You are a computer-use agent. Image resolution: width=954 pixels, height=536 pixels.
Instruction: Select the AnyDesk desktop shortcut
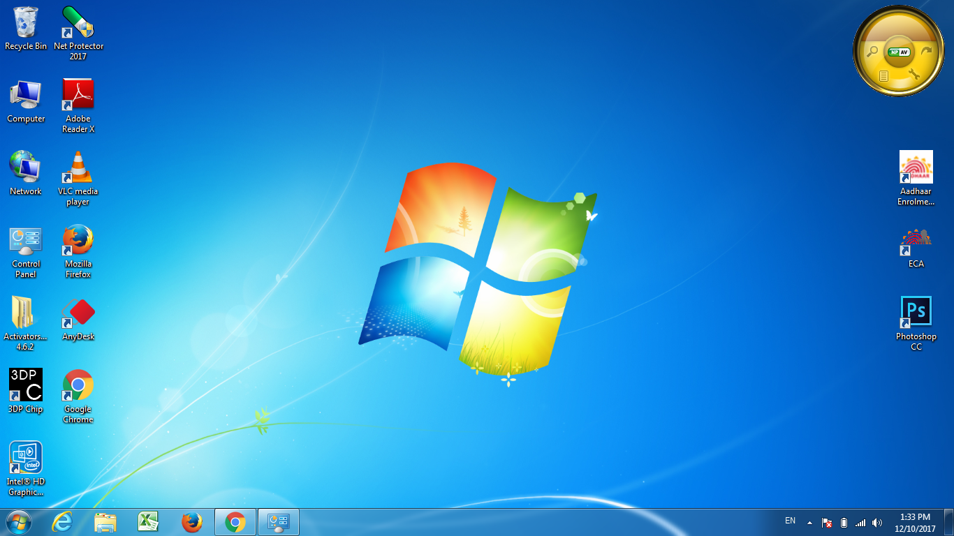click(78, 320)
